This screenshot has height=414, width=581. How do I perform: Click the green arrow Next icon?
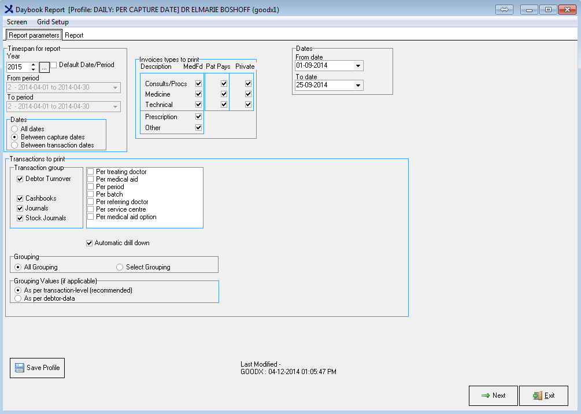click(x=486, y=395)
